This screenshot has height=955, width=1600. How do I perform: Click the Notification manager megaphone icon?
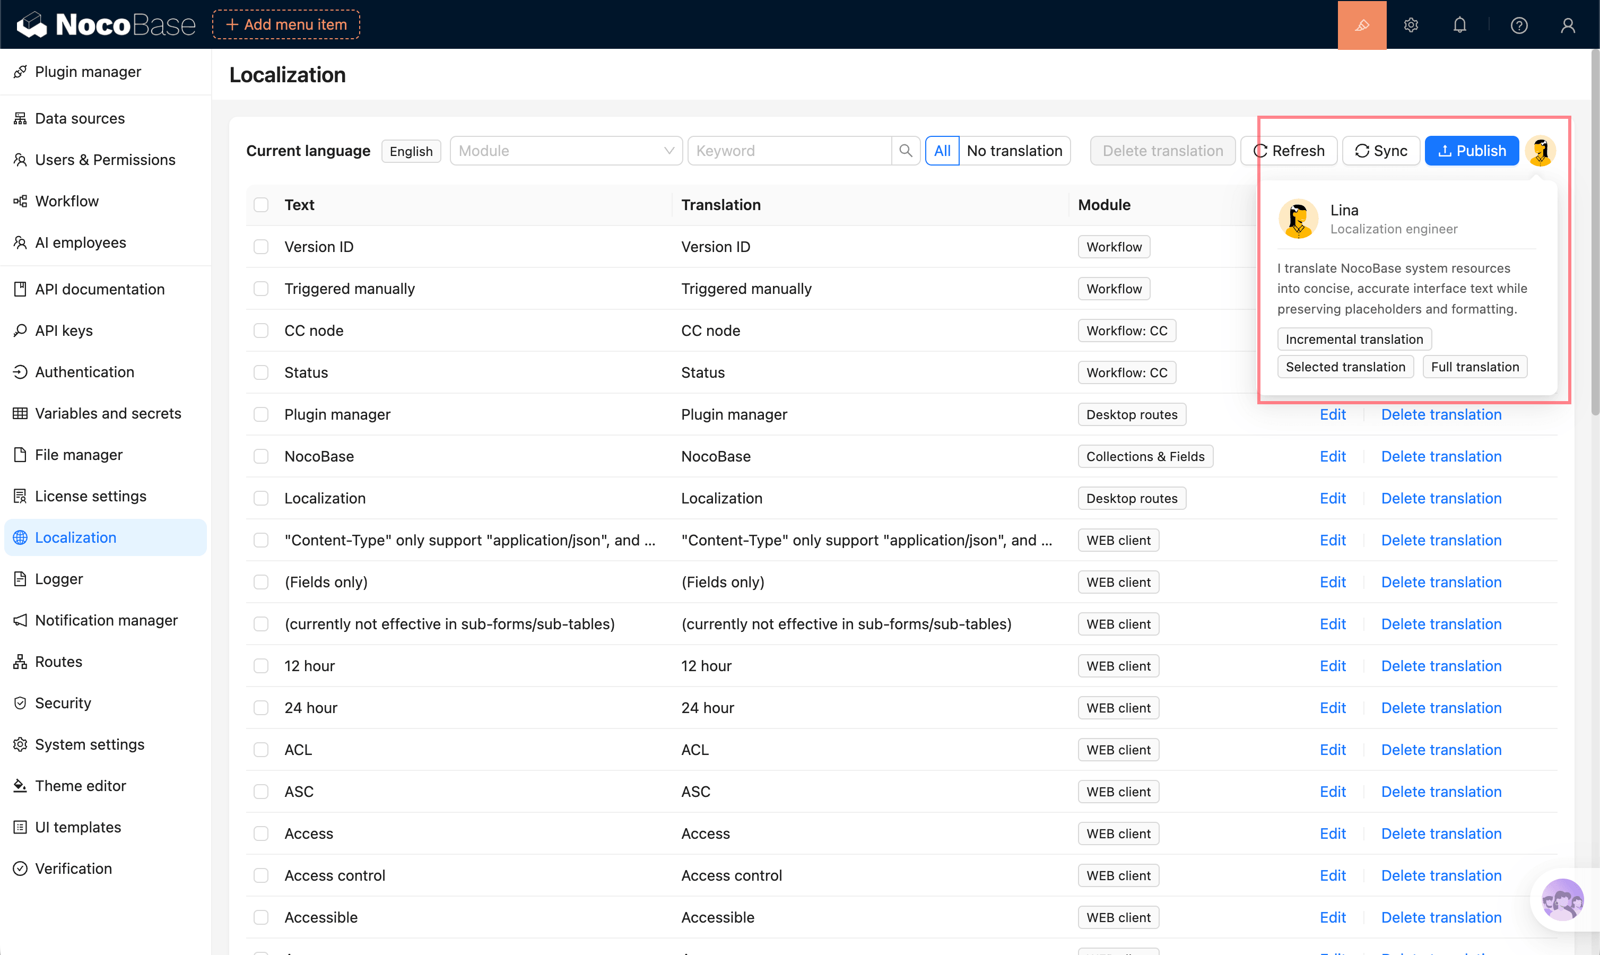20,620
